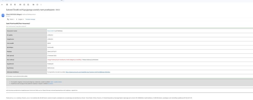Report this email as spam
The width and height of the screenshot is (253, 100).
[x=11, y=5]
